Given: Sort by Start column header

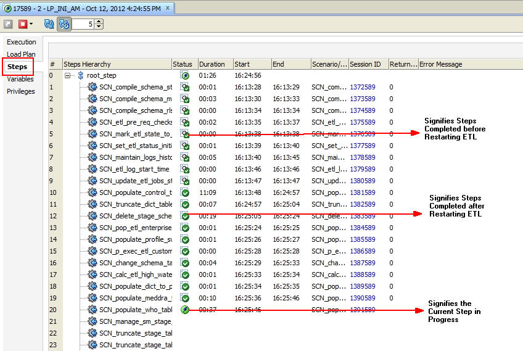Looking at the screenshot, I should point(252,64).
